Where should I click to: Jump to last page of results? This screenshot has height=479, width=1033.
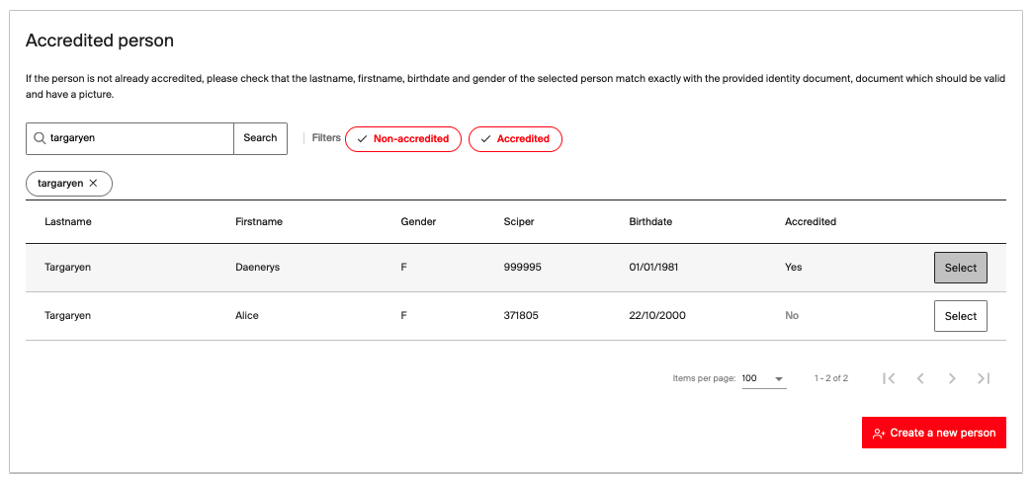984,378
